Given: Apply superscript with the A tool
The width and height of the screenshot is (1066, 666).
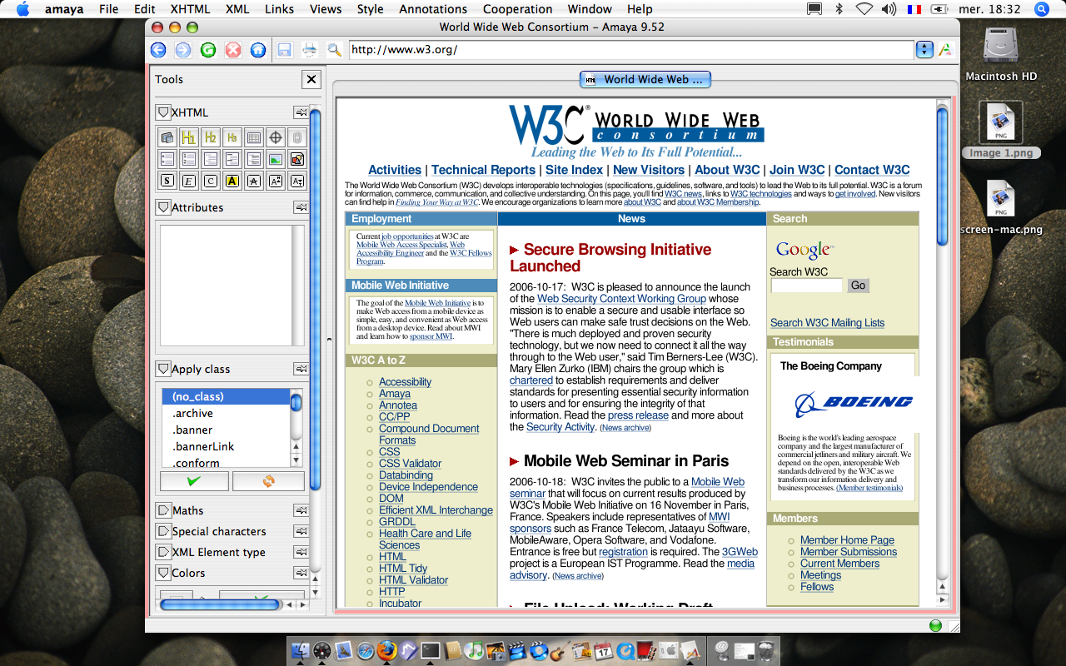Looking at the screenshot, I should [x=276, y=181].
